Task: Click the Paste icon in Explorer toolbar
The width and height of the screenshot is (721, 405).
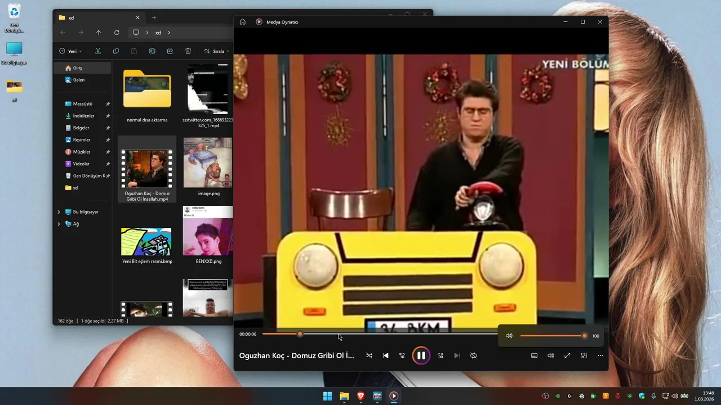Action: pos(134,51)
